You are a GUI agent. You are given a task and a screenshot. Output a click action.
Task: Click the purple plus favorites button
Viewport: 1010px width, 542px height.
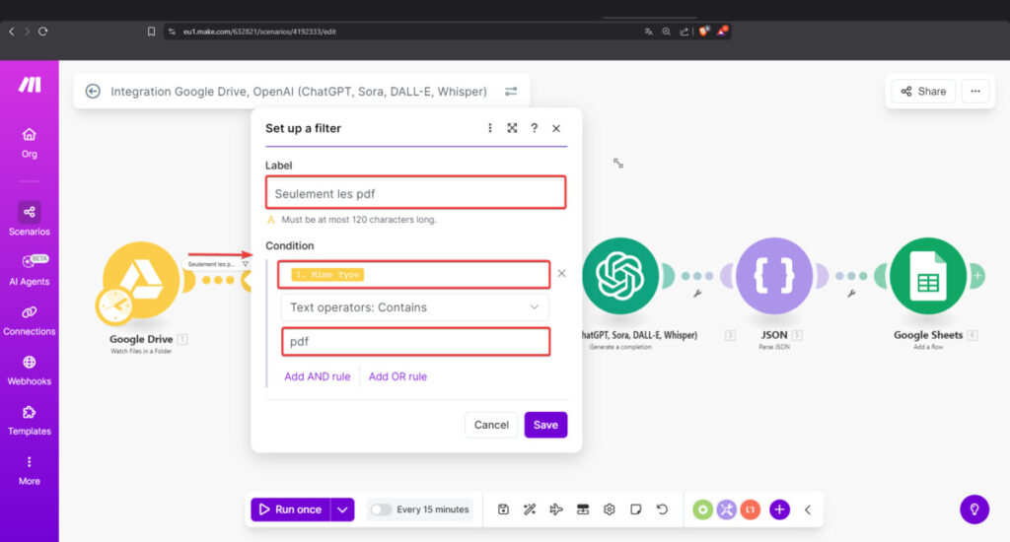[x=779, y=509]
